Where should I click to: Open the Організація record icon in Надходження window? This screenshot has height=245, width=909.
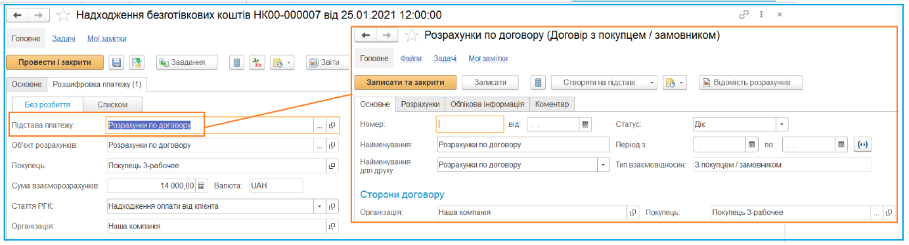[332, 227]
